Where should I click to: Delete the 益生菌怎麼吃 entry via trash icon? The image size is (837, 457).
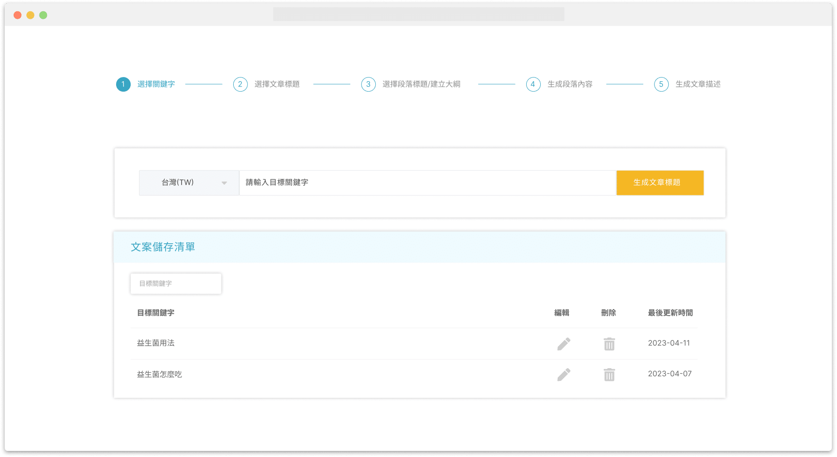609,374
